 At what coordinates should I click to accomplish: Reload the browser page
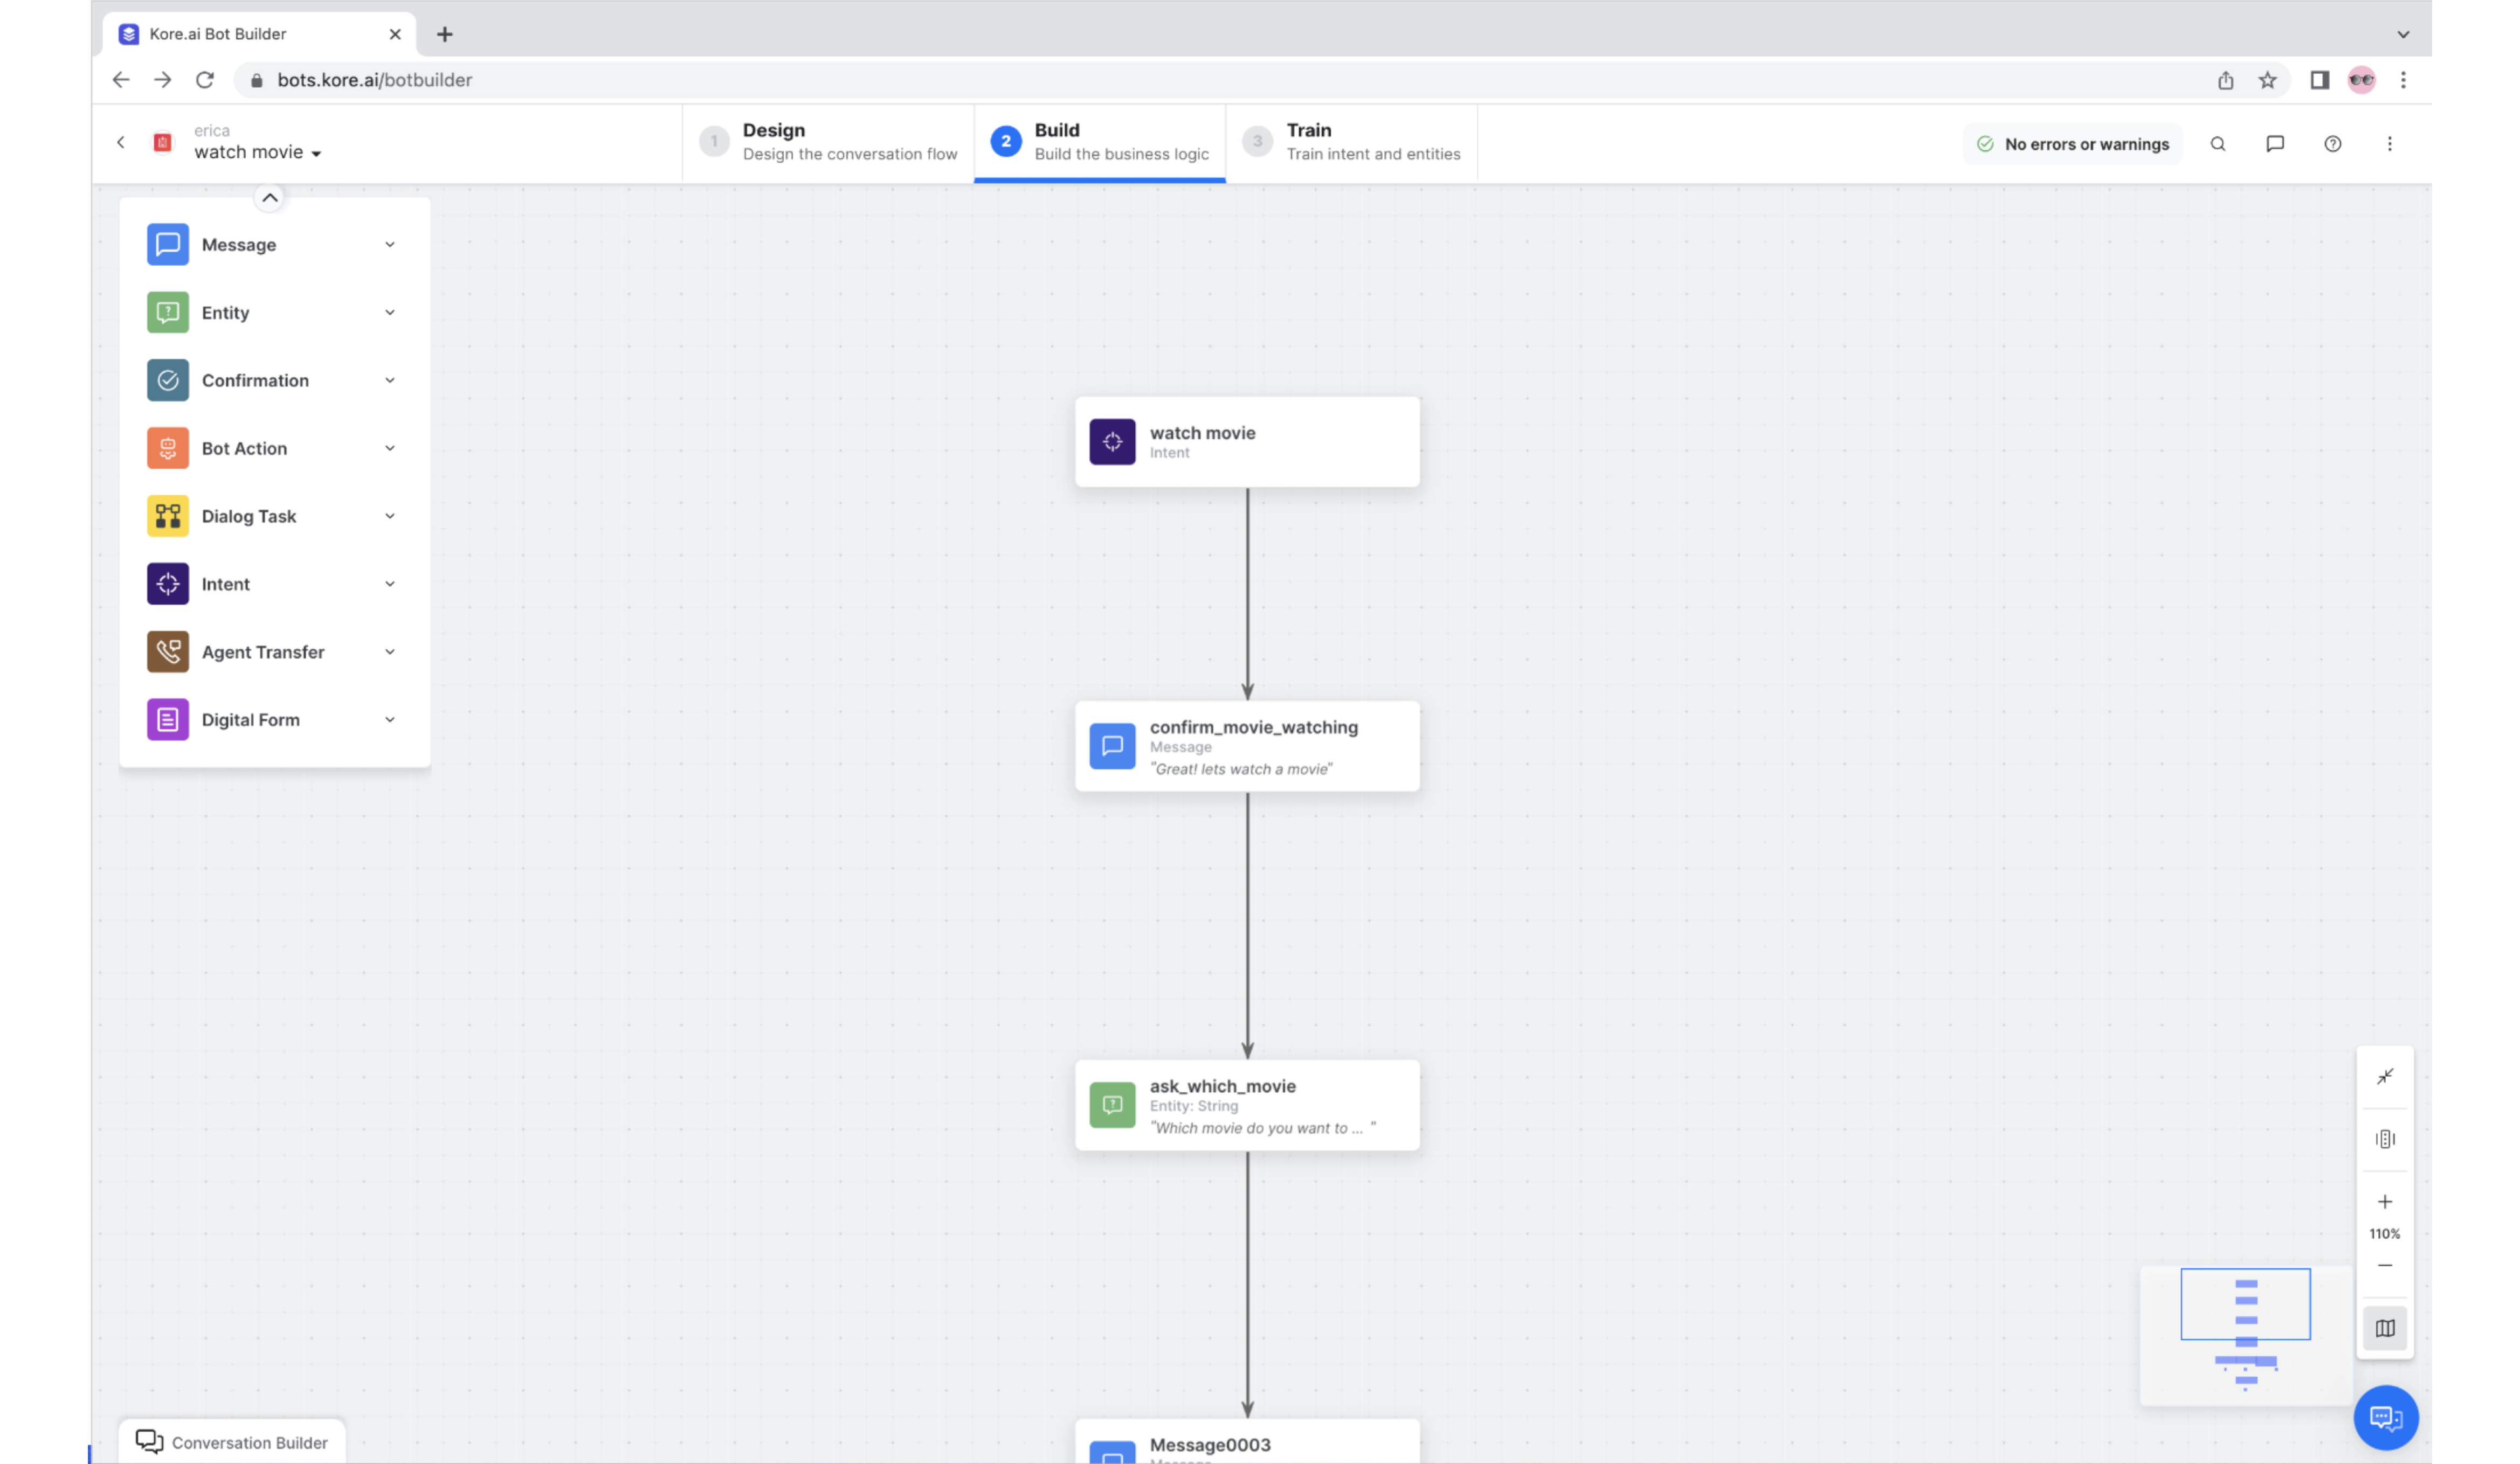(x=205, y=80)
